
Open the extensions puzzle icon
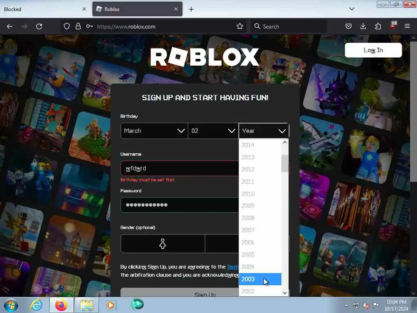coord(378,26)
